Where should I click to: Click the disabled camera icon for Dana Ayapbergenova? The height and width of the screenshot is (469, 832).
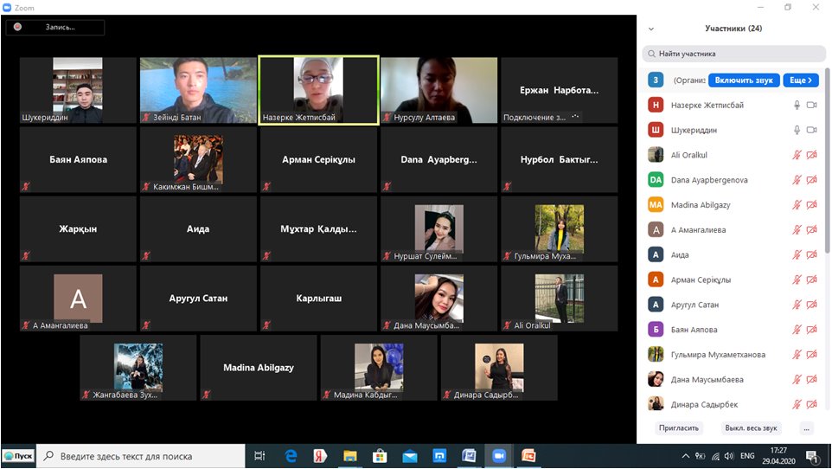(811, 180)
